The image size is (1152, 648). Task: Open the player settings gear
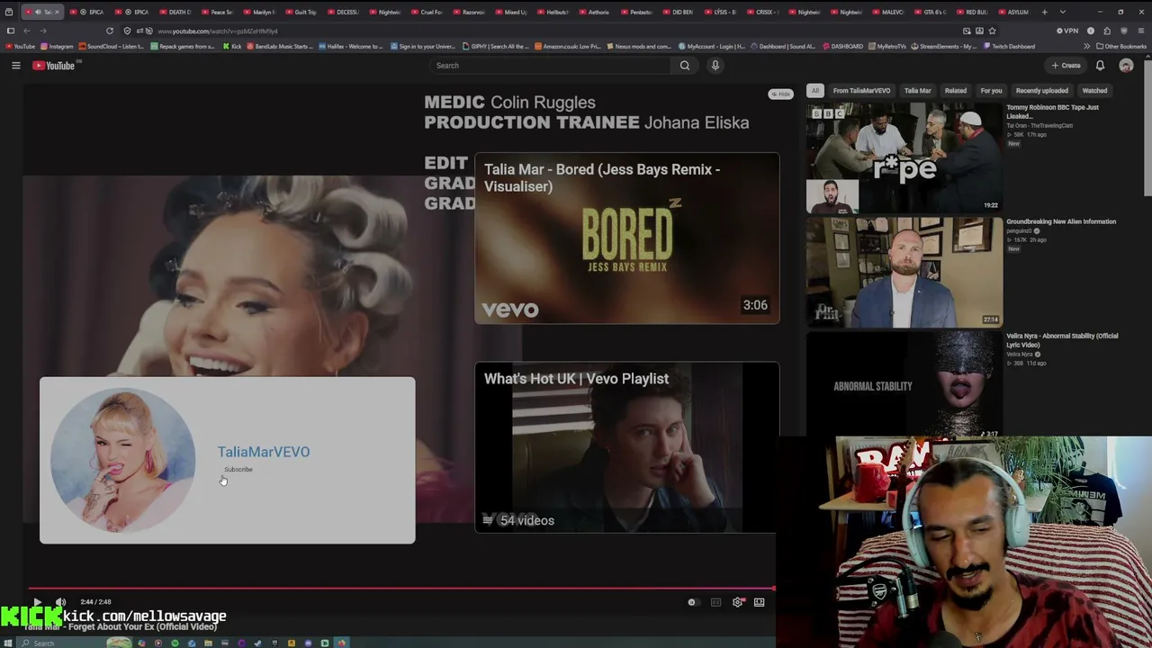pos(738,602)
